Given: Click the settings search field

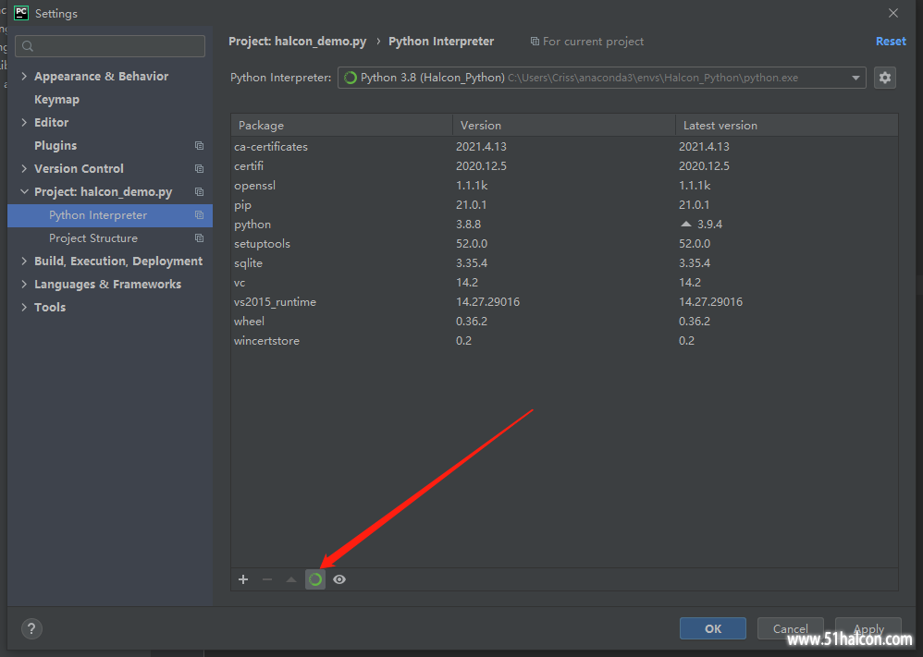Looking at the screenshot, I should (x=110, y=46).
